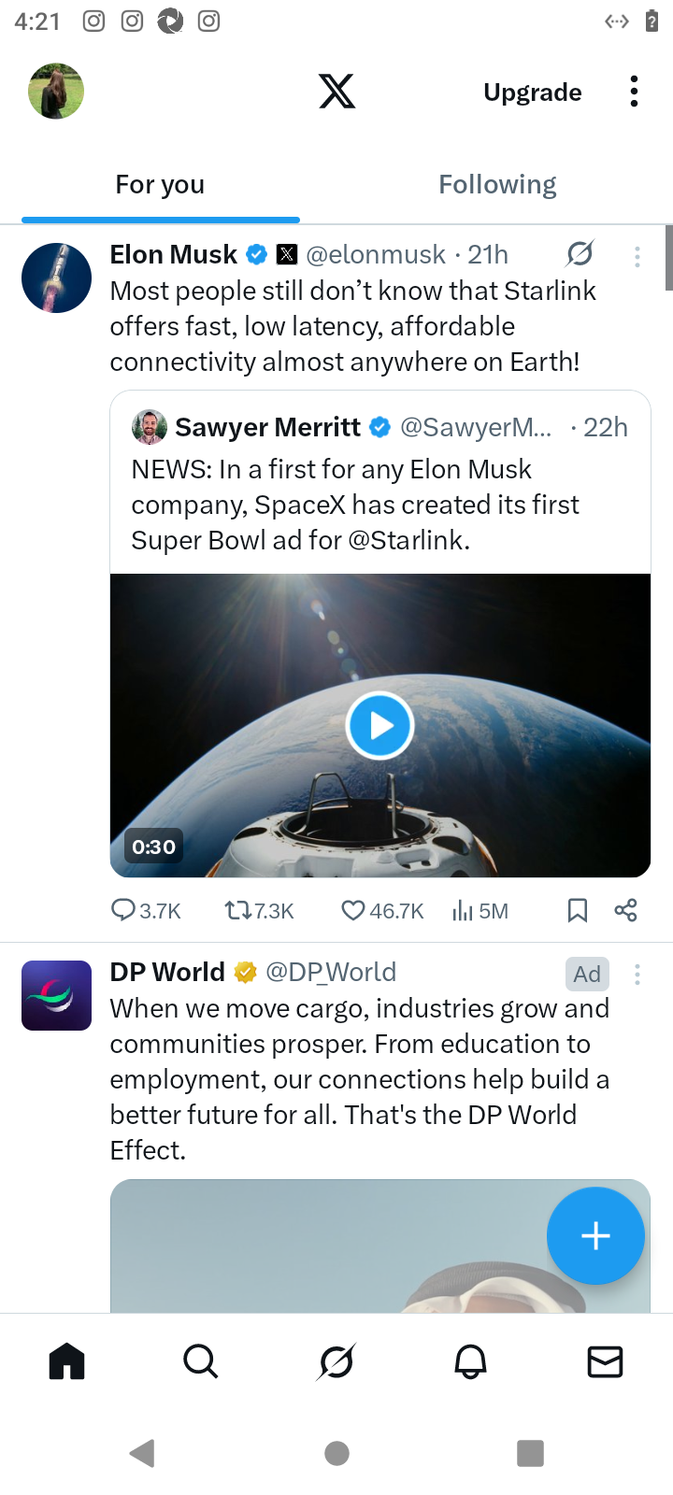
Task: Open the top-right overflow menu
Action: click(x=634, y=92)
